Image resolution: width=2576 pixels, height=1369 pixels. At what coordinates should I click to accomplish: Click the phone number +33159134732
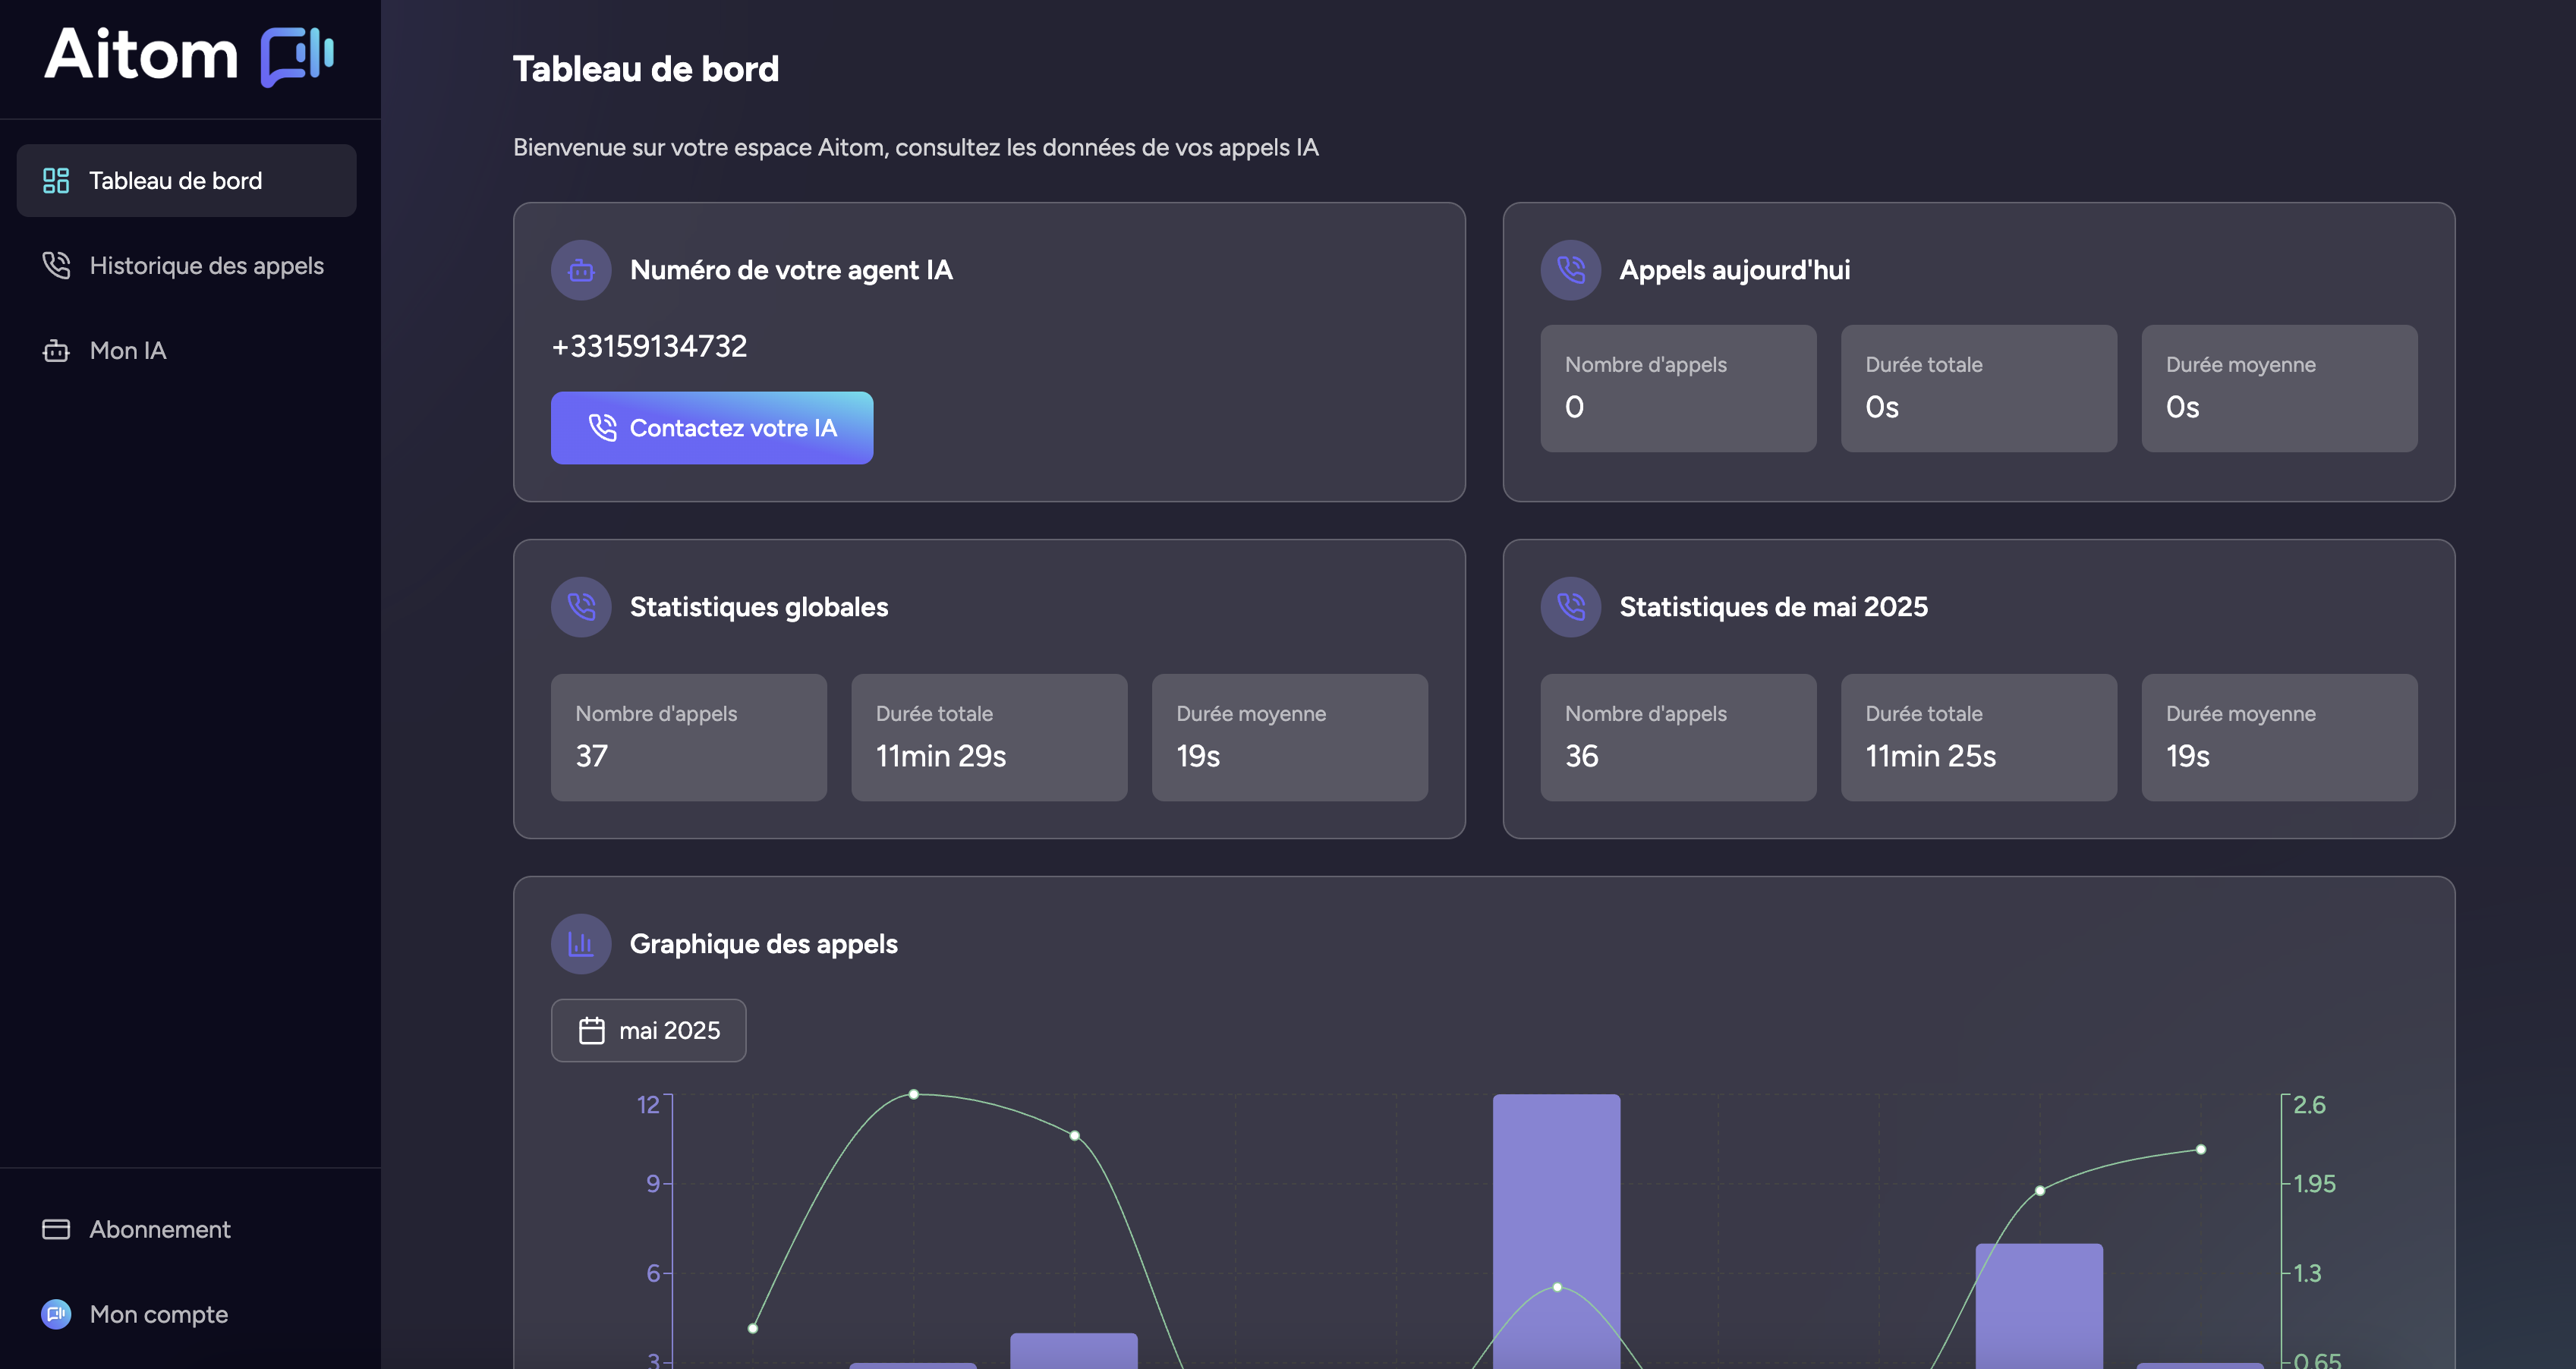click(x=649, y=346)
